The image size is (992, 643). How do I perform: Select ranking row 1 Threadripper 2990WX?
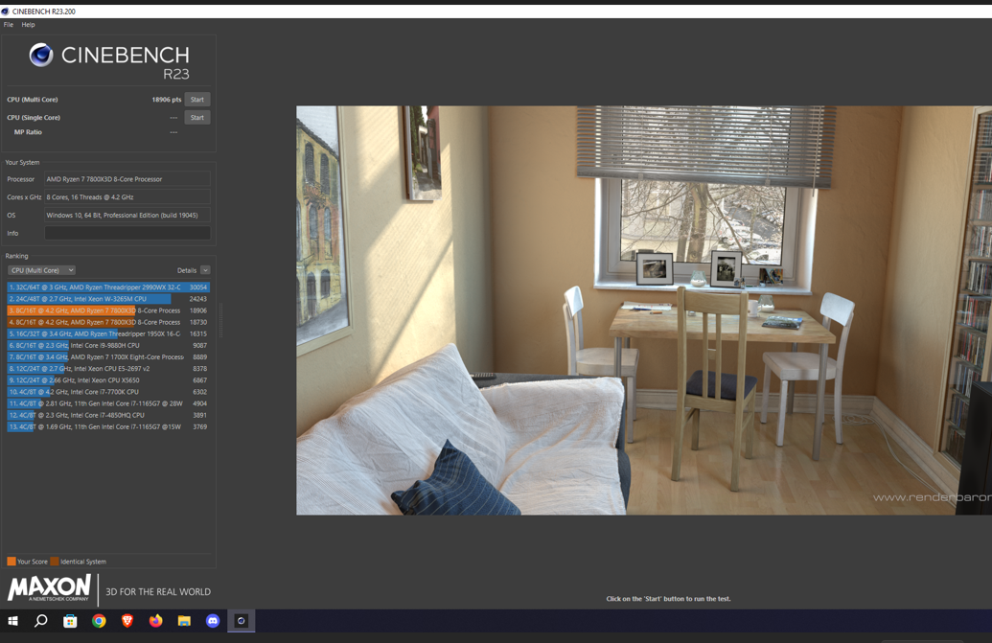tap(108, 287)
